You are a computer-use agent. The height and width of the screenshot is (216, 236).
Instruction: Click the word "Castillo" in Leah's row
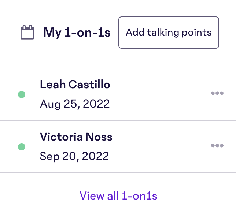coord(89,84)
